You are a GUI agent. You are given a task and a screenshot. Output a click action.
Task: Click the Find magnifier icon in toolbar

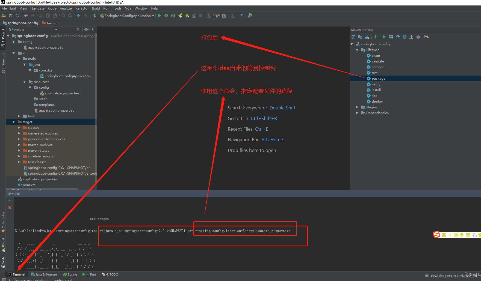[x=63, y=16]
